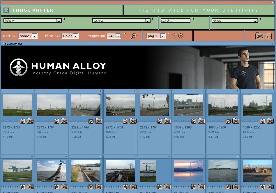Save the fishing net boat image
The height and width of the screenshot is (193, 276).
[57, 187]
